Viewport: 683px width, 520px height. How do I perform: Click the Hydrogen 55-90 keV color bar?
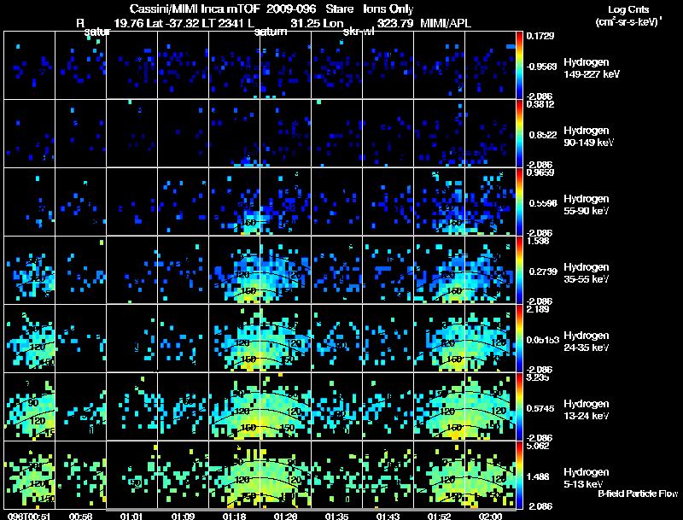click(519, 202)
